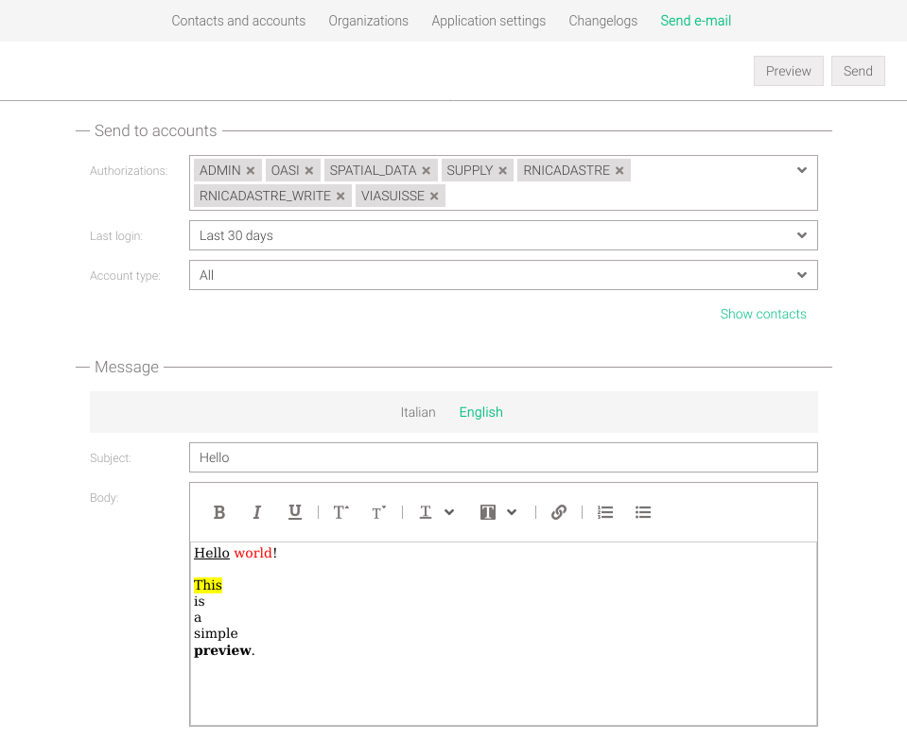Remove the VIASUISSE authorization tag

[434, 196]
